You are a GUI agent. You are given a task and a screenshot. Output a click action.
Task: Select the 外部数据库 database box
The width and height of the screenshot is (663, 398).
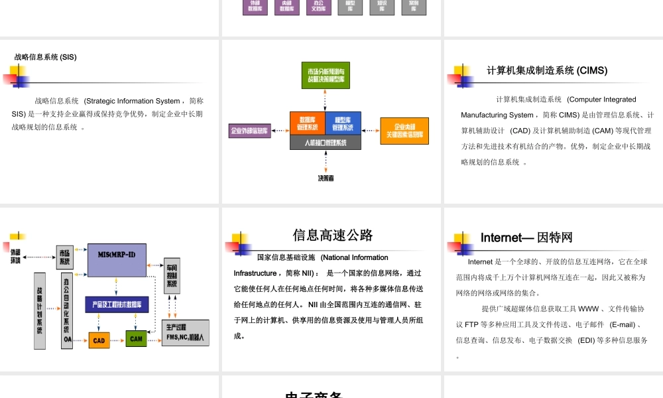click(255, 9)
